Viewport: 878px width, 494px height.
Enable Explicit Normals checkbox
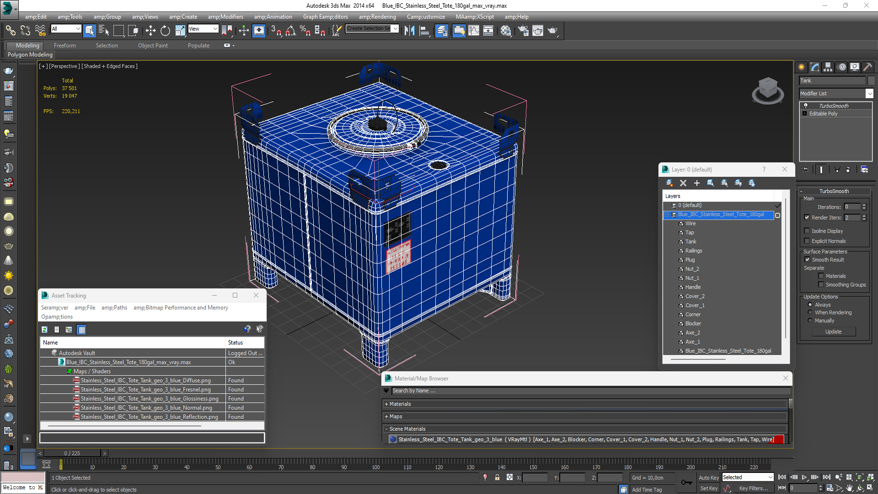pos(807,241)
